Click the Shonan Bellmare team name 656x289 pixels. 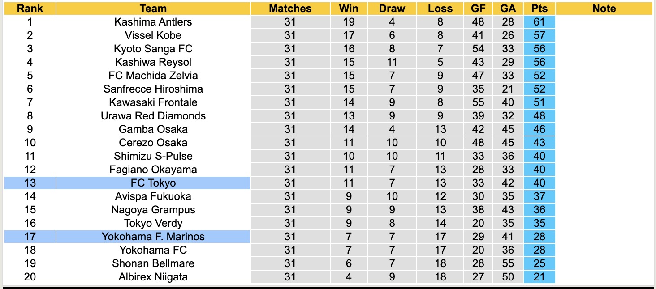coord(153,263)
